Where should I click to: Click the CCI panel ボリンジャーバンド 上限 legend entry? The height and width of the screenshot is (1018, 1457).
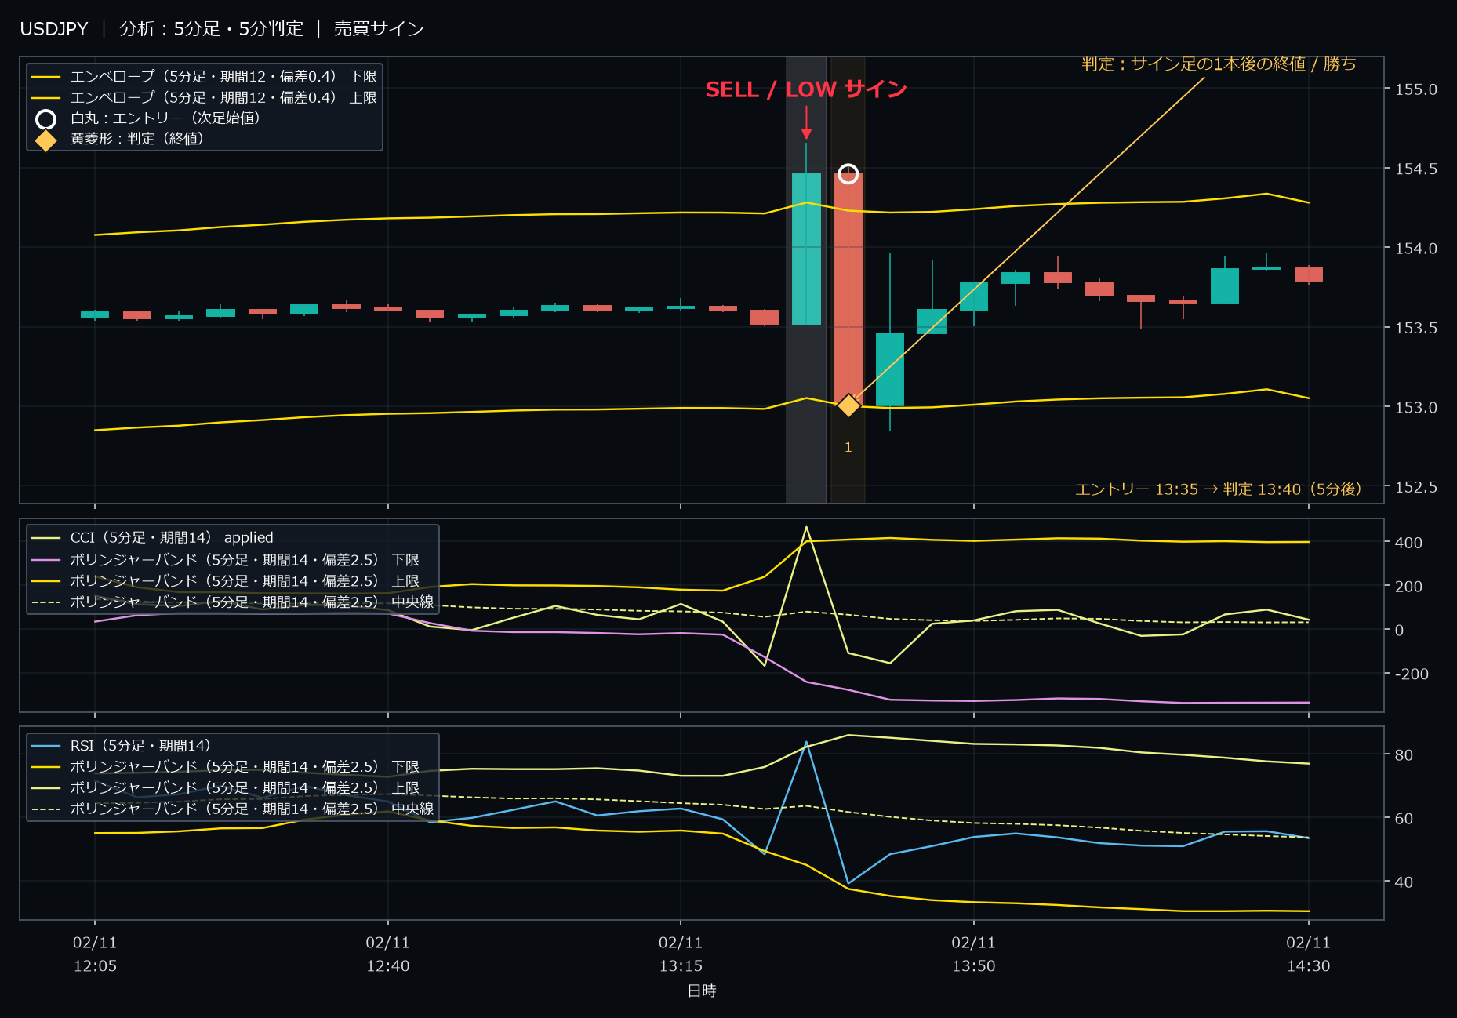click(225, 581)
